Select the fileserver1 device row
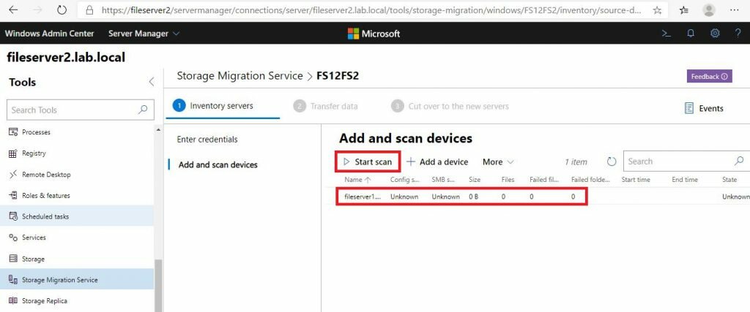The width and height of the screenshot is (750, 312). 538,197
